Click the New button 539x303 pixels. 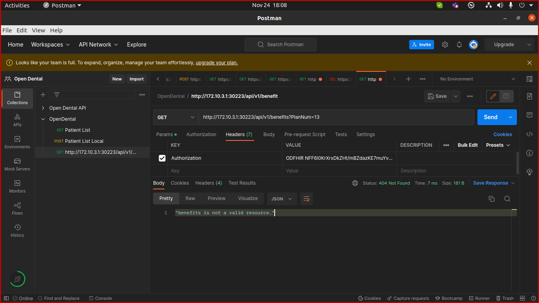click(117, 79)
